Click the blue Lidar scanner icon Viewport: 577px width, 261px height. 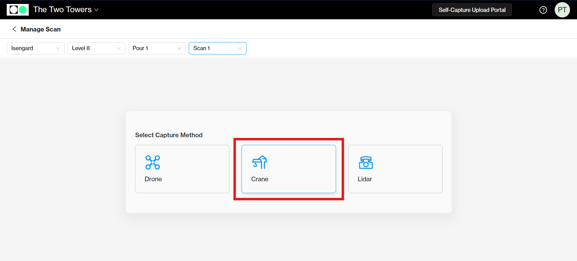click(366, 162)
